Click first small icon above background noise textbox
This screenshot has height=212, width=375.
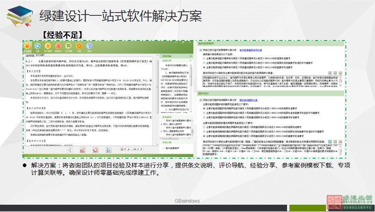330,73
